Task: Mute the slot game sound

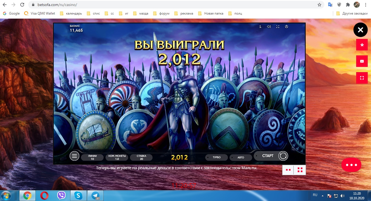Action: click(269, 27)
